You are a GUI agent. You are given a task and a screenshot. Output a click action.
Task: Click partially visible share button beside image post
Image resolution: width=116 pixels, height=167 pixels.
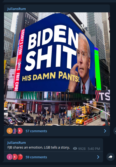(115, 131)
